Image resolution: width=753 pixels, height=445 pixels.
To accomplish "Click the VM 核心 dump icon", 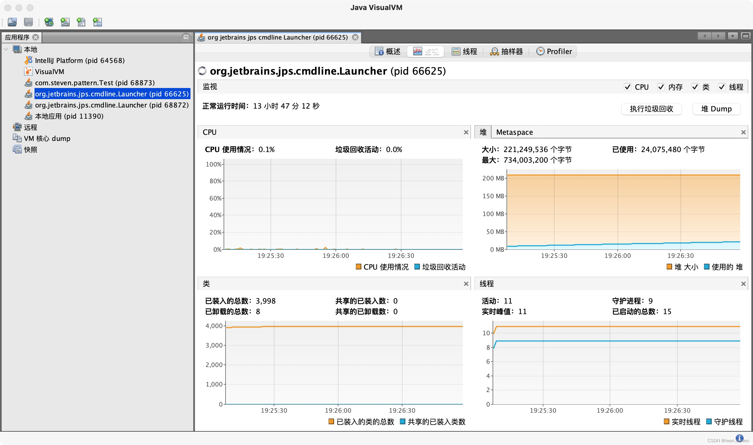I will [17, 138].
